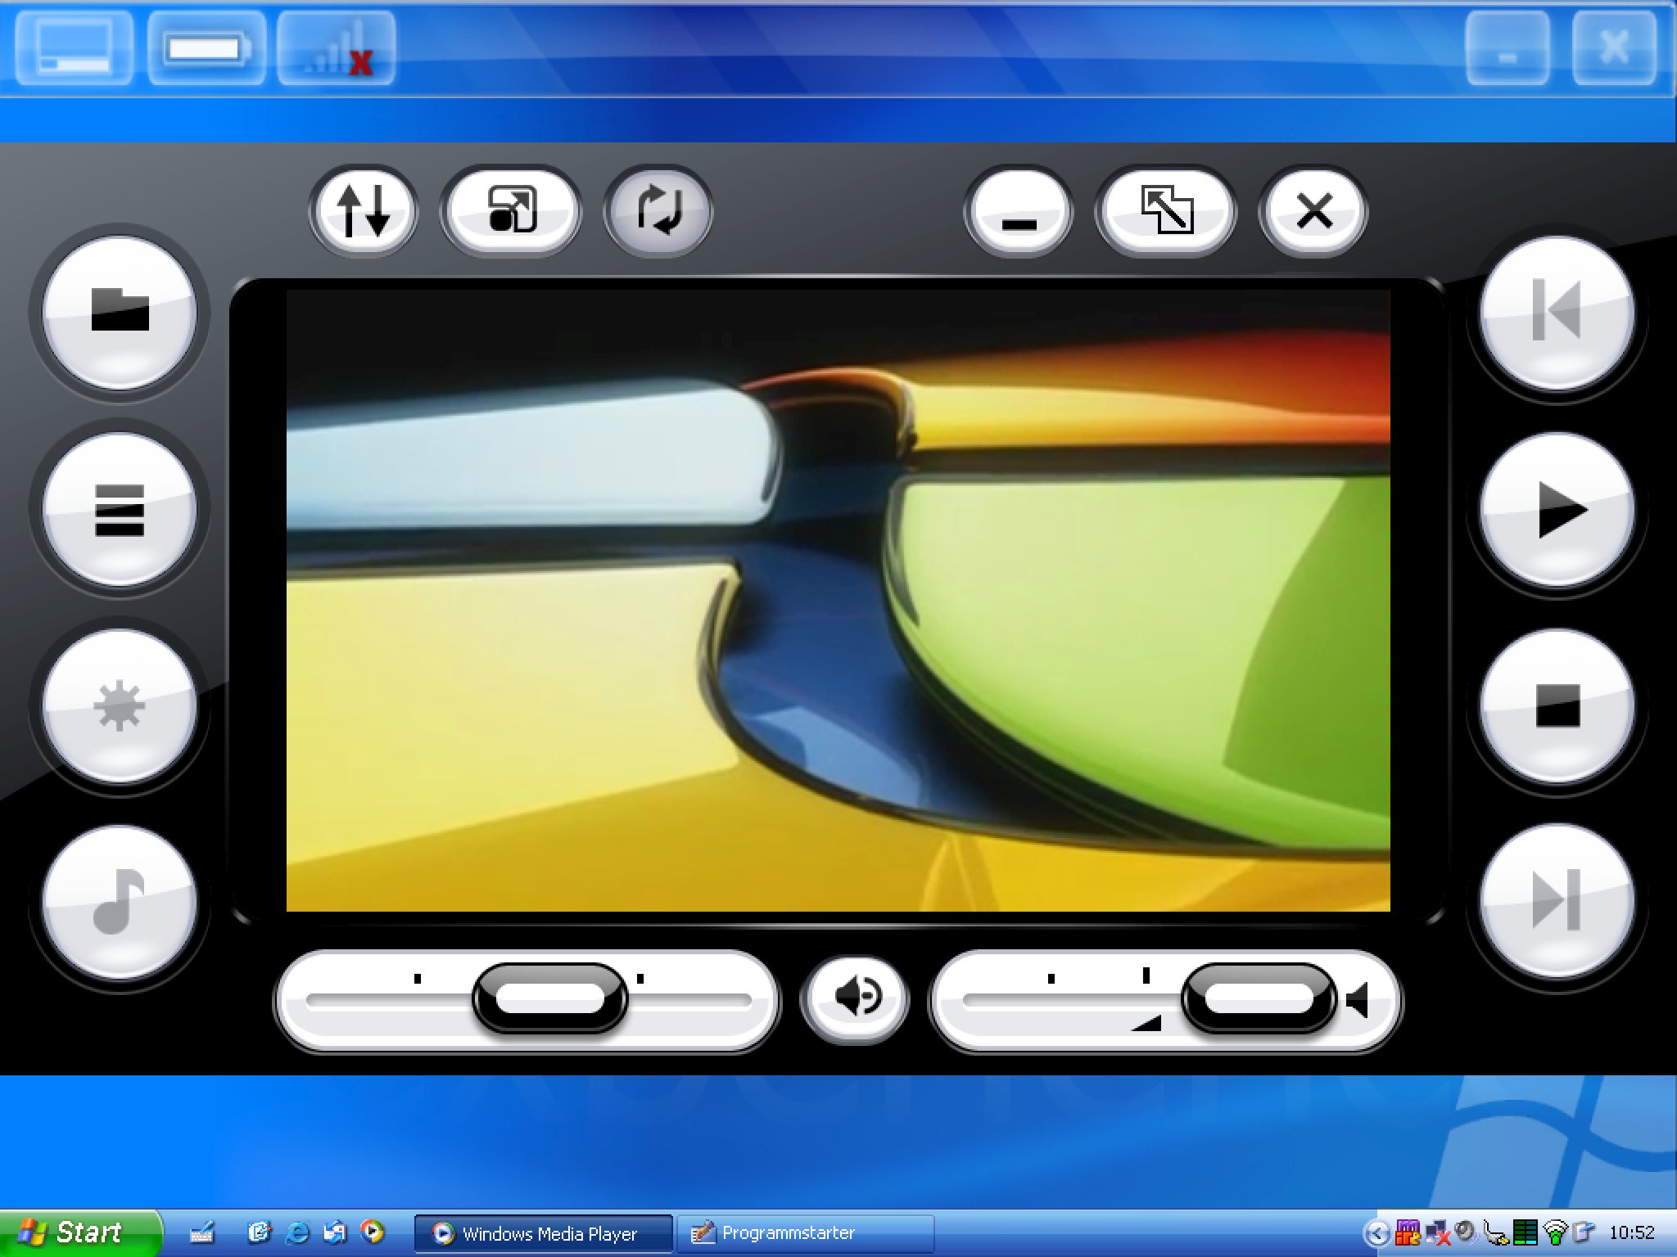Click the 10:52 clock in the tray
The height and width of the screenshot is (1257, 1677).
pos(1631,1232)
